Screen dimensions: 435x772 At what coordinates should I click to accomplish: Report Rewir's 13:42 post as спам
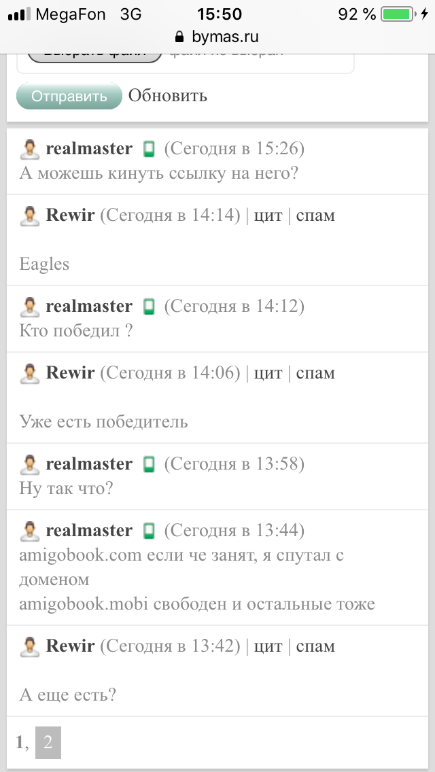point(315,646)
